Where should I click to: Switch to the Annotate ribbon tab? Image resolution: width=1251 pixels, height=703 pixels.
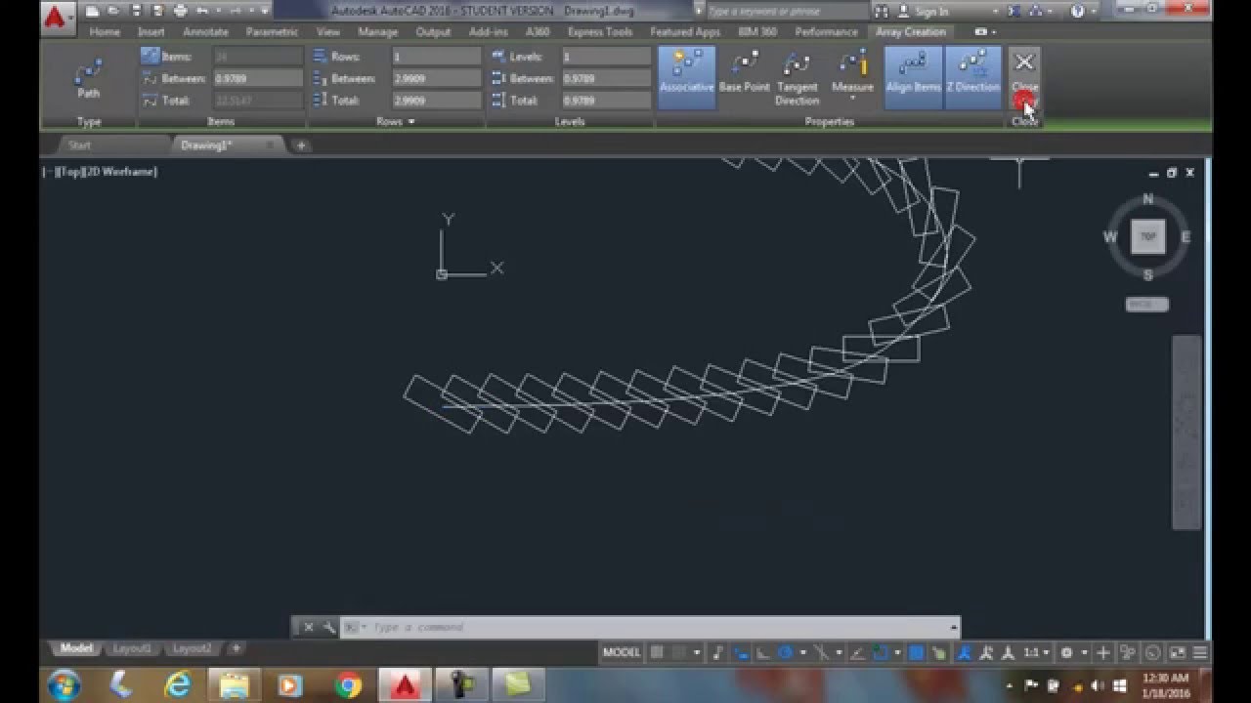coord(204,32)
